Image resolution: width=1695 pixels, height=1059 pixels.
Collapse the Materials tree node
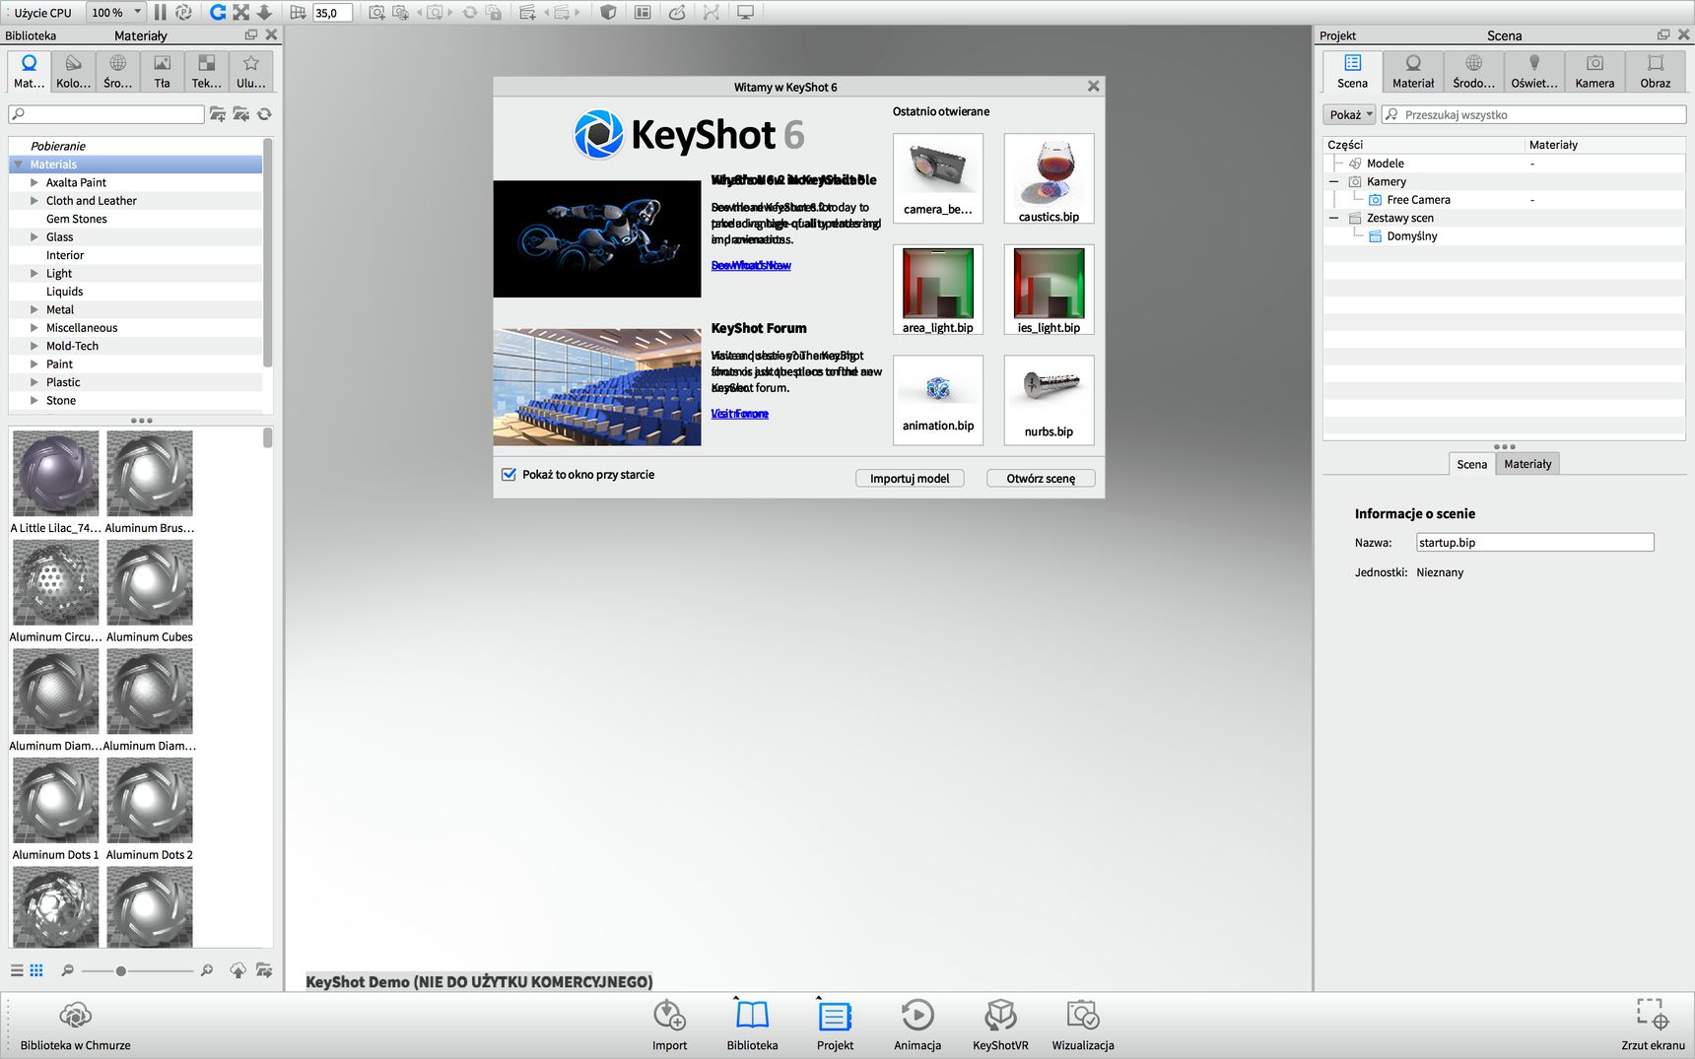click(18, 165)
